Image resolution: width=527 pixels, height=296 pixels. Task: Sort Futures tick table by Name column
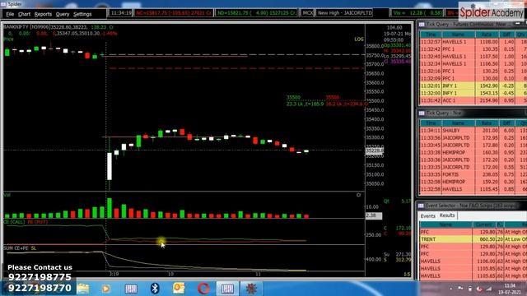(458, 35)
